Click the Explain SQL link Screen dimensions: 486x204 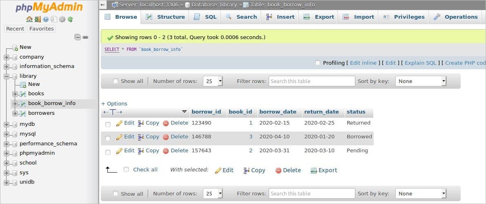tap(421, 63)
